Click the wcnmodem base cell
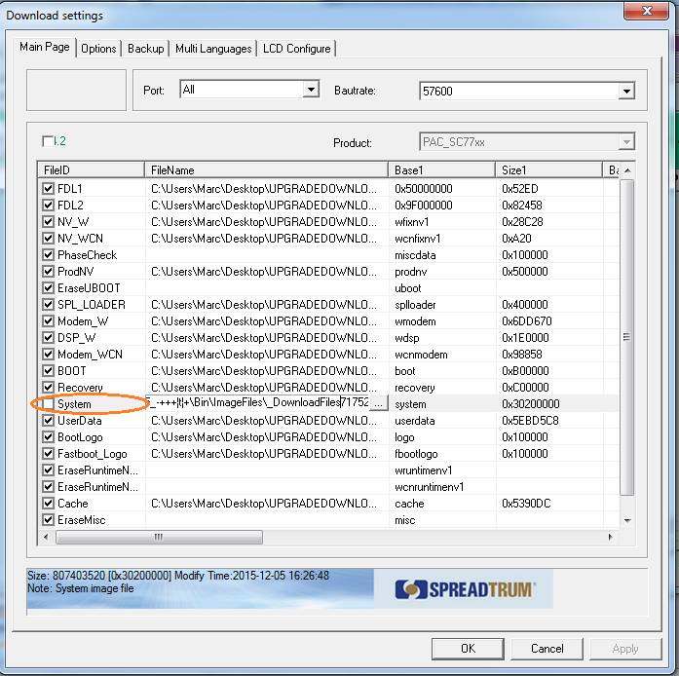Viewport: 679px width, 676px height. (x=421, y=355)
